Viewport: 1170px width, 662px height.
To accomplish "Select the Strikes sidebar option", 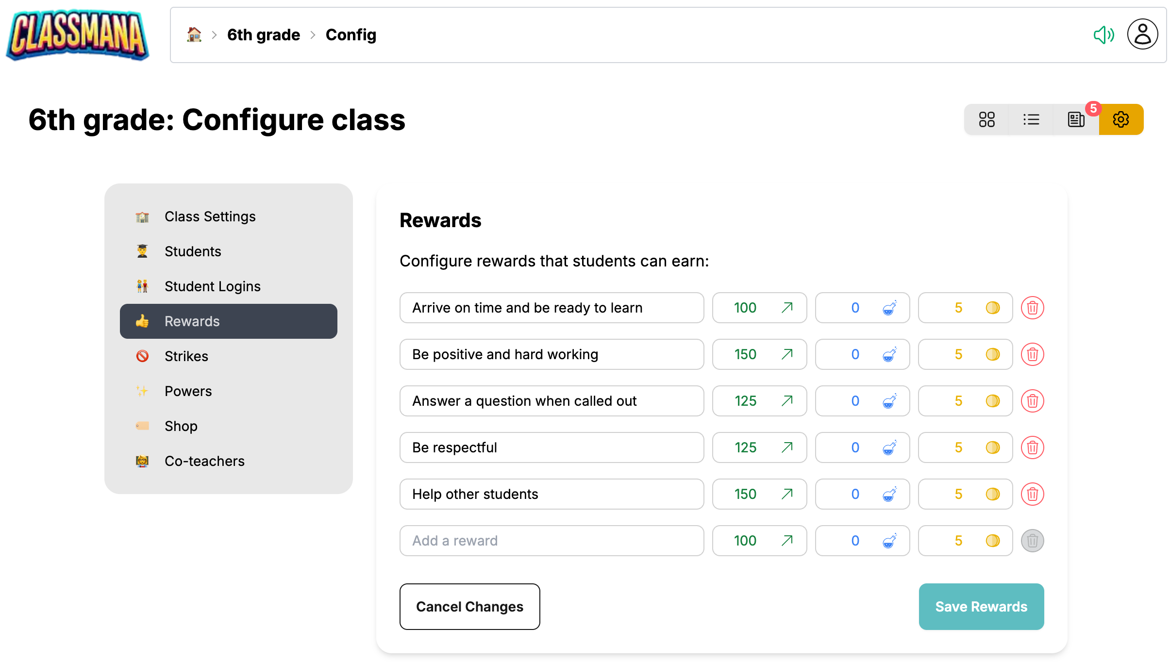I will pos(186,356).
